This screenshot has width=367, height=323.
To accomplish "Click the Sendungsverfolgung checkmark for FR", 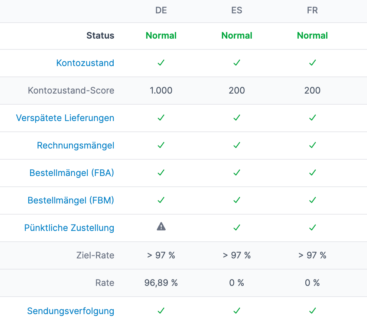I will click(312, 310).
